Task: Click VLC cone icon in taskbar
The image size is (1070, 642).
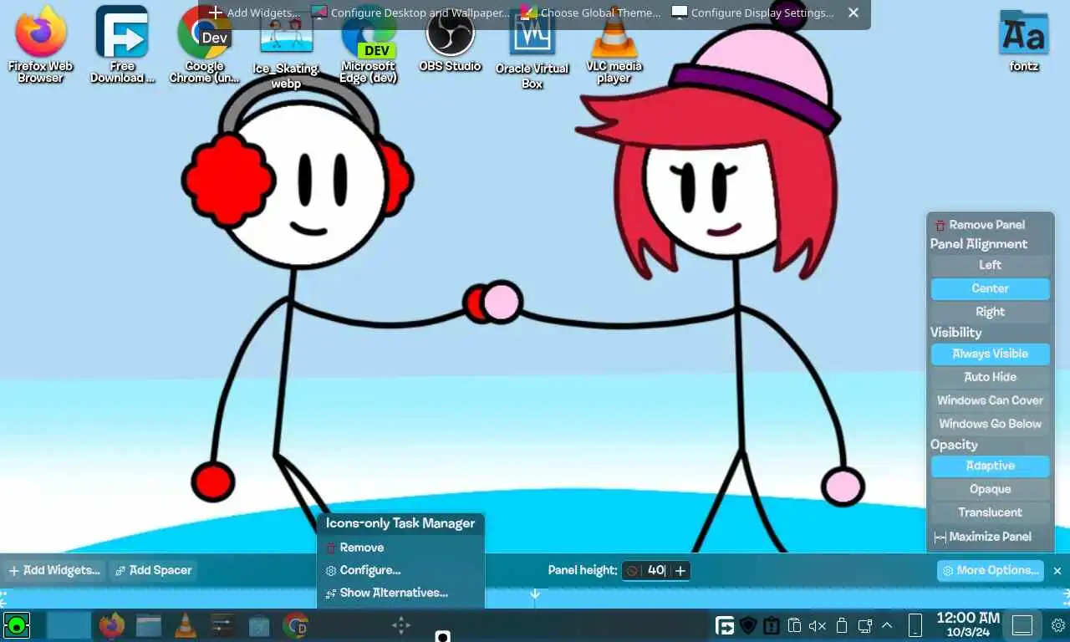Action: point(186,625)
